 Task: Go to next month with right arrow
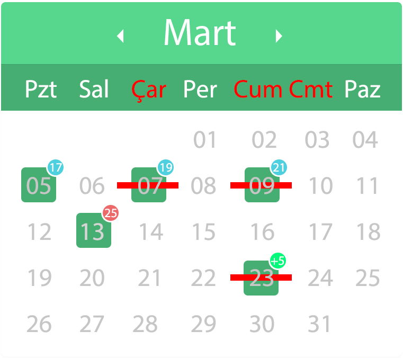coord(279,36)
